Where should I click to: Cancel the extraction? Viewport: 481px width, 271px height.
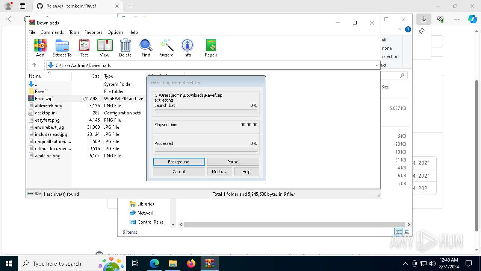coord(179,172)
